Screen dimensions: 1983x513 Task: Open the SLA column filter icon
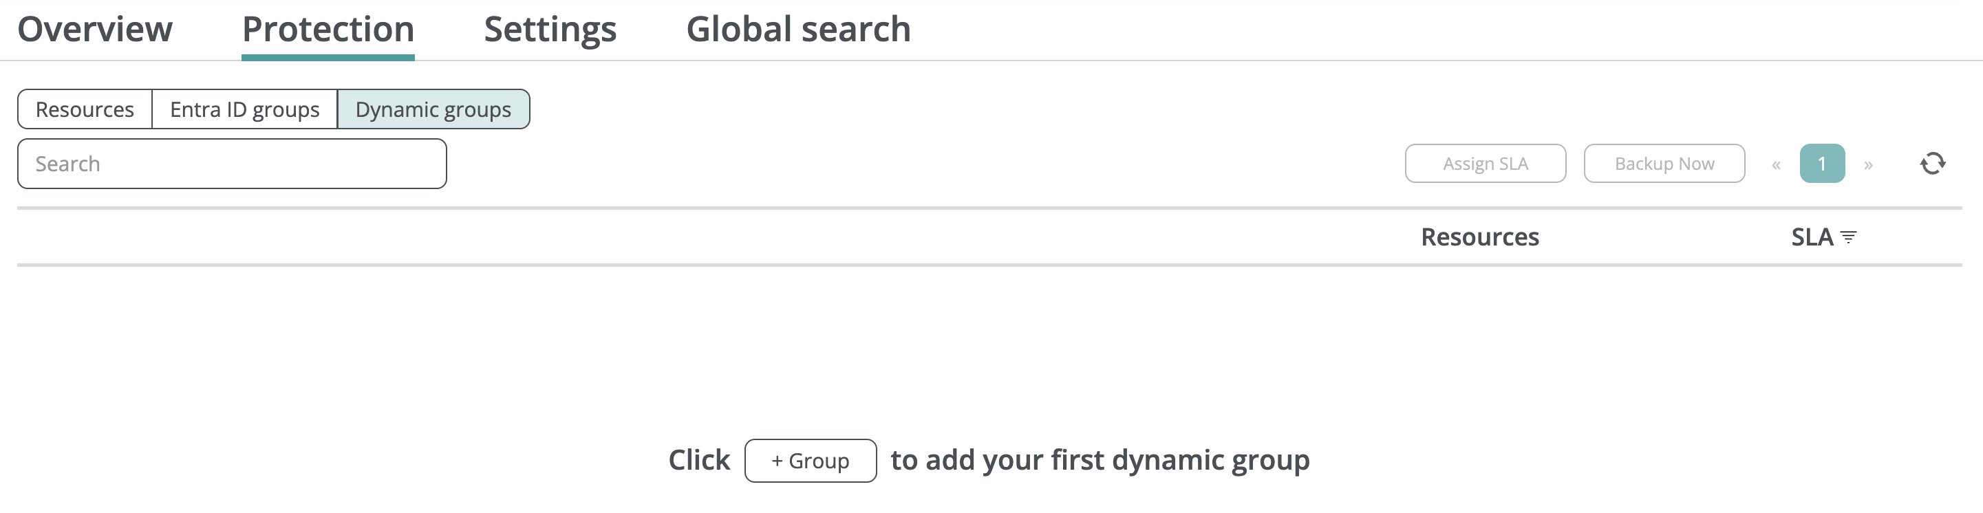[1848, 238]
